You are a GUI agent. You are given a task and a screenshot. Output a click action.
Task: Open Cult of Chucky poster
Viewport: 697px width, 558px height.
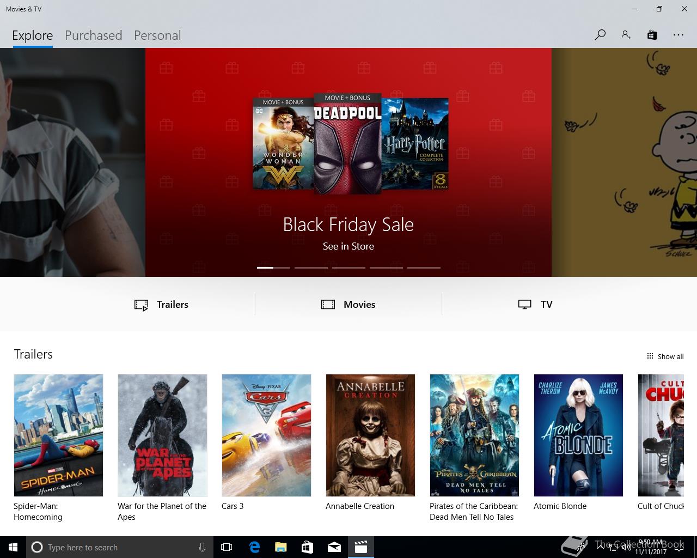pyautogui.click(x=661, y=435)
